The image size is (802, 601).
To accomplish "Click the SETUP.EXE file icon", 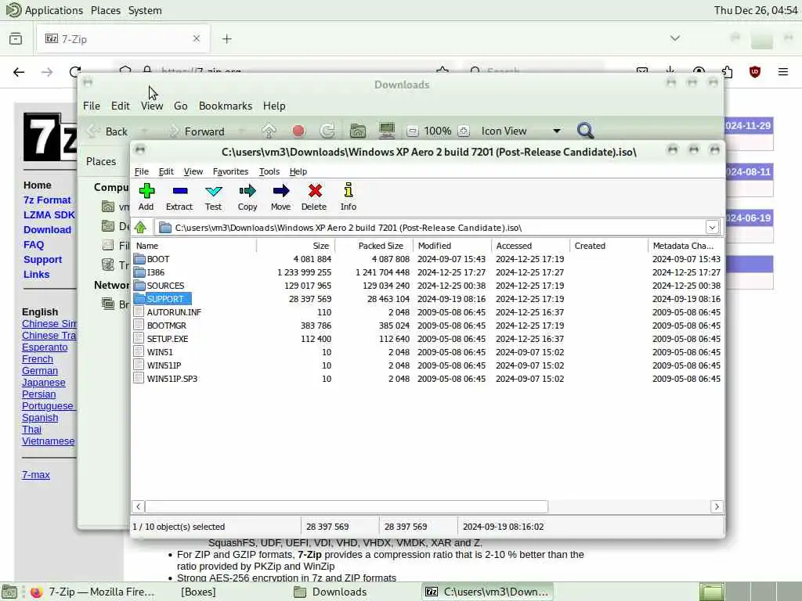I will pos(139,338).
